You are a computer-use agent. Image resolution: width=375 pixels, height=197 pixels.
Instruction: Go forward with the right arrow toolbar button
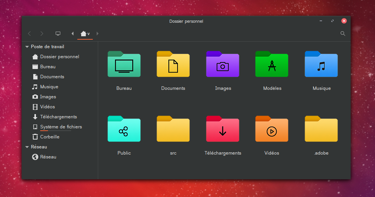[42, 34]
